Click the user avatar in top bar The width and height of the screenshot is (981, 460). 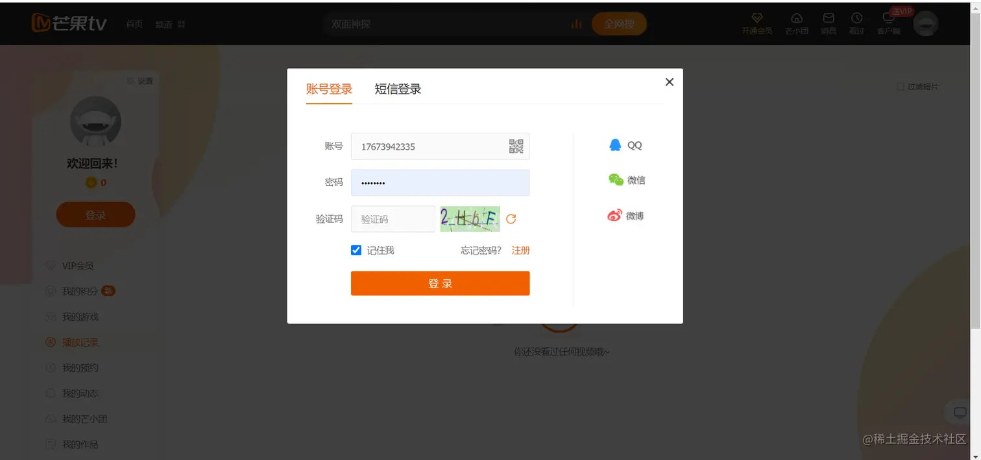(x=926, y=24)
